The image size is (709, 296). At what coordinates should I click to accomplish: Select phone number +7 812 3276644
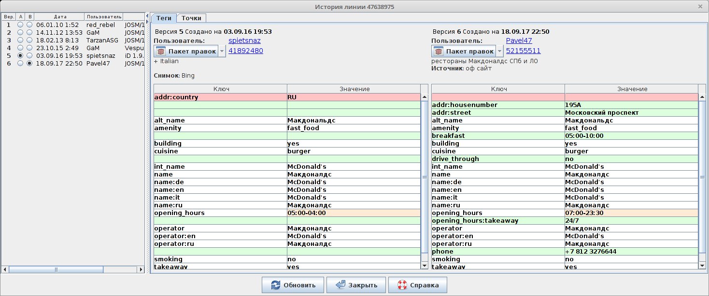[x=631, y=251]
